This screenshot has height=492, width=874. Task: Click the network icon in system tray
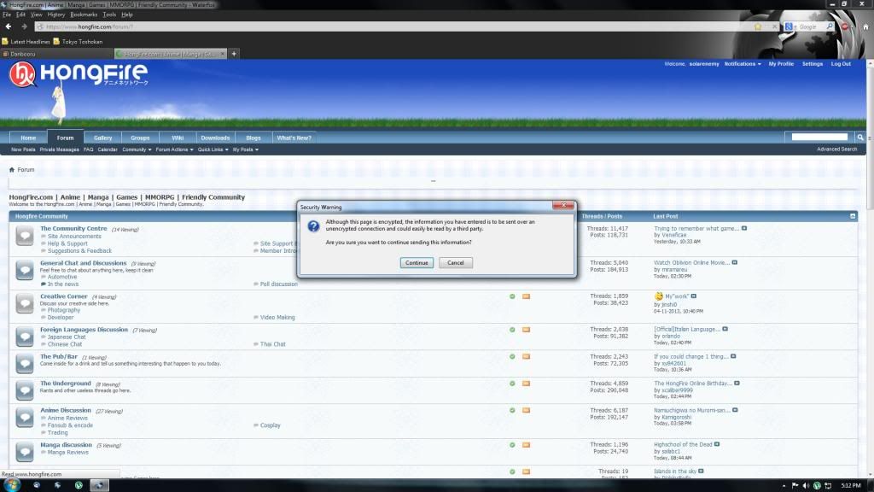(x=828, y=485)
